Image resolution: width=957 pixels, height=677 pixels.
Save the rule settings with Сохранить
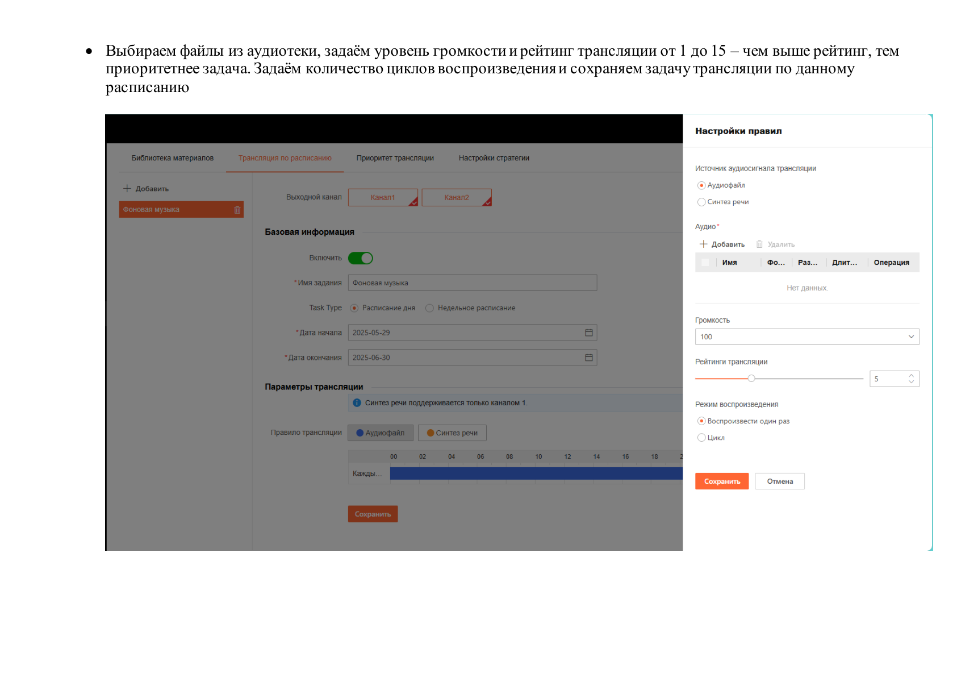point(722,481)
